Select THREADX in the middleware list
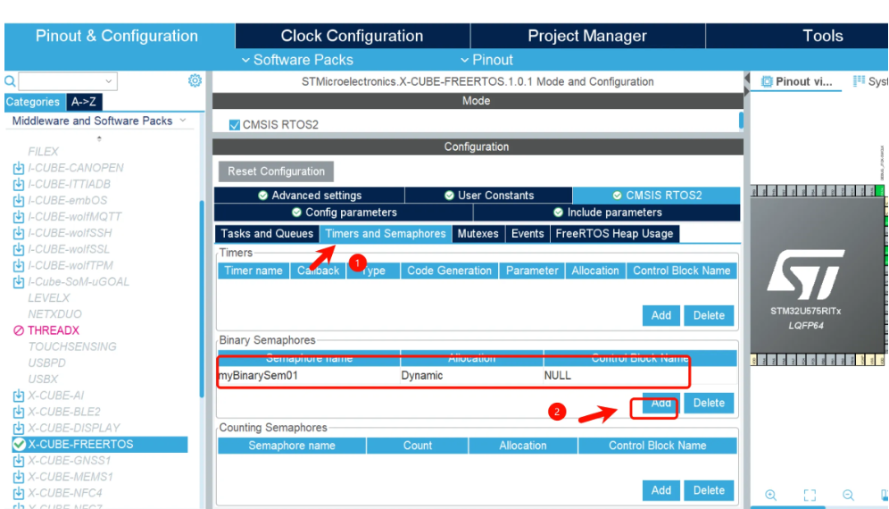889x509 pixels. [54, 330]
